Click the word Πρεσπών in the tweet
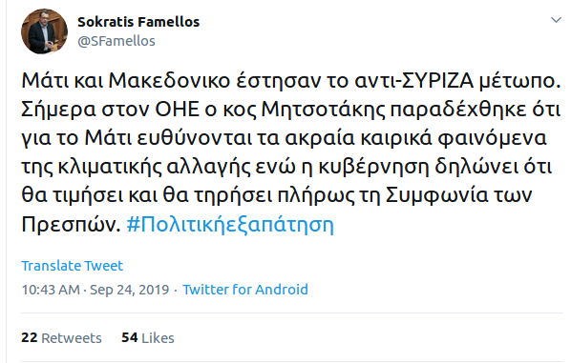 coord(71,225)
